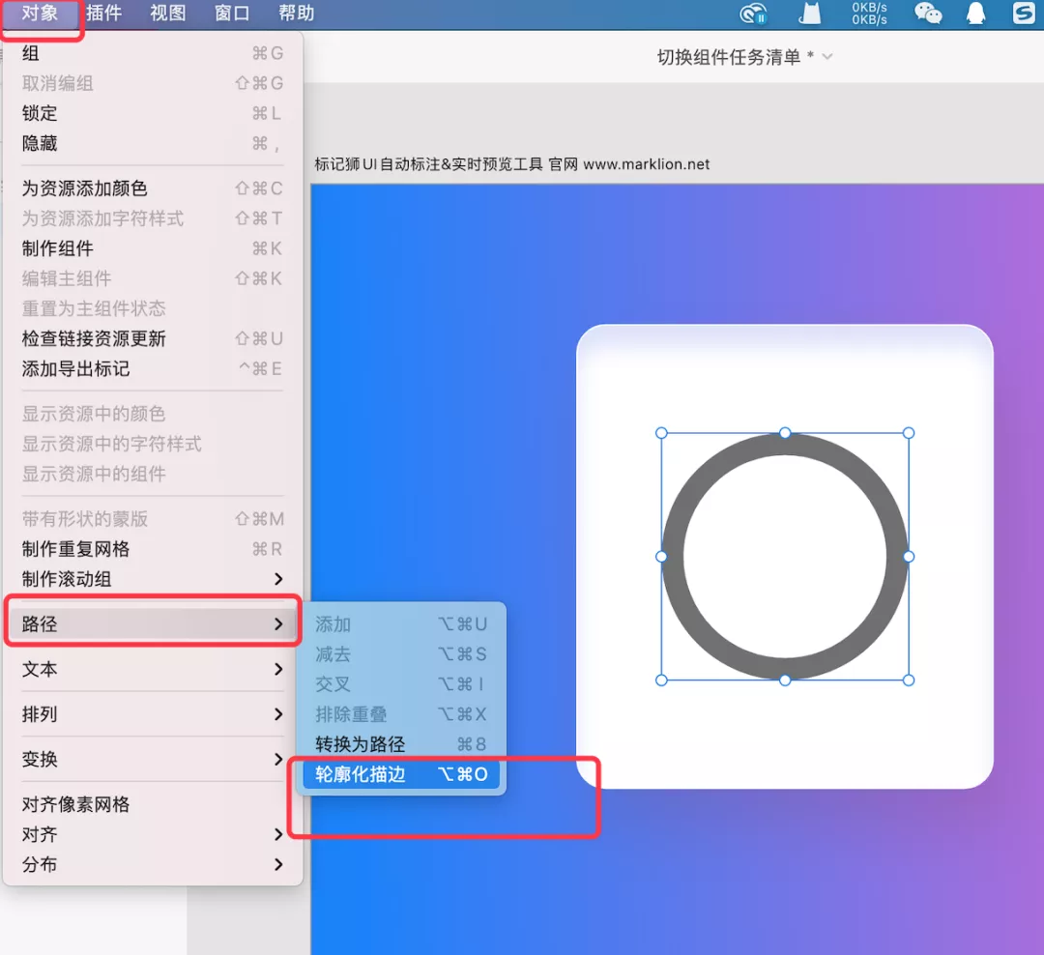Screen dimensions: 1044x955
Task: Open the 插件 menu
Action: click(x=102, y=14)
